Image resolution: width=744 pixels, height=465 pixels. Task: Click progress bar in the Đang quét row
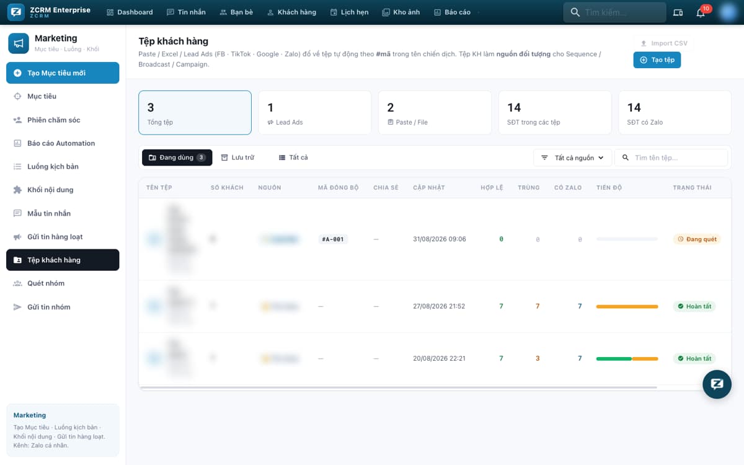[627, 239]
